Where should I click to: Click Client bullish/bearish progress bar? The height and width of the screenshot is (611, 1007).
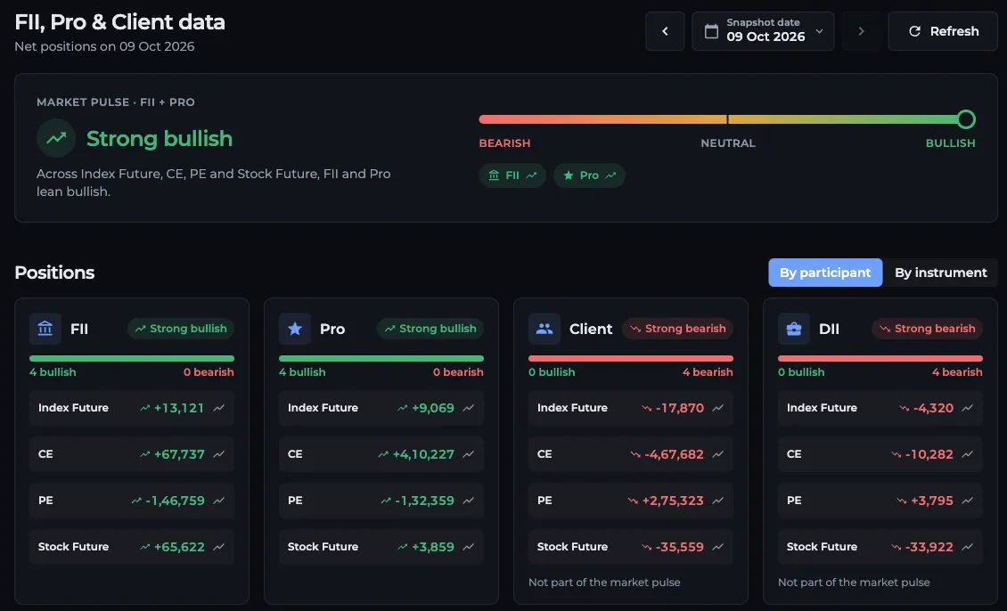[631, 359]
